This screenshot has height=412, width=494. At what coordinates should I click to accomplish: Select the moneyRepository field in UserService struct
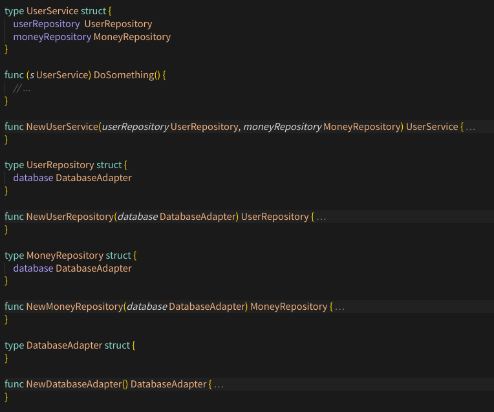[x=52, y=37]
